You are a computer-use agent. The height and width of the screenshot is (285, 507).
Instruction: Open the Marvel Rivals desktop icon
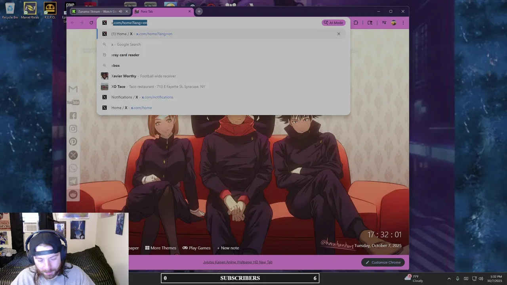[x=30, y=11]
